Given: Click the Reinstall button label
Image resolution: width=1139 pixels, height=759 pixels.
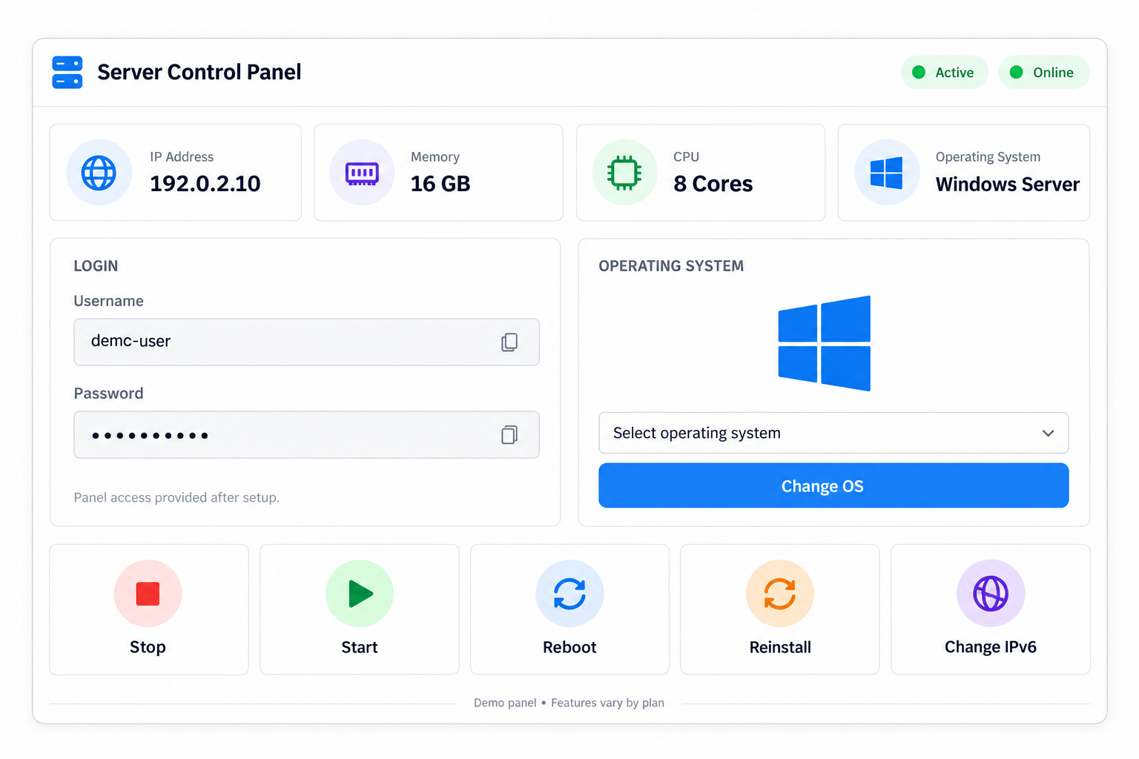Looking at the screenshot, I should (x=780, y=647).
